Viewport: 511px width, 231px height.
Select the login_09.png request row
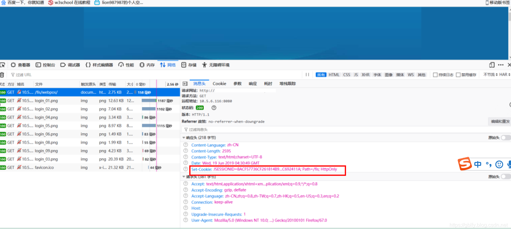point(90,151)
